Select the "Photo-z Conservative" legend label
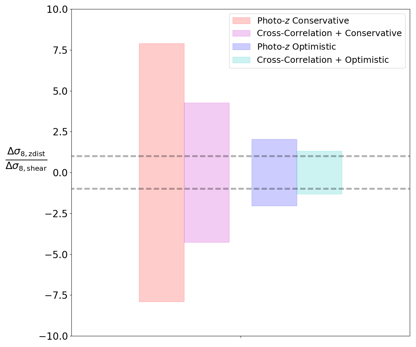416x347 pixels. (303, 21)
